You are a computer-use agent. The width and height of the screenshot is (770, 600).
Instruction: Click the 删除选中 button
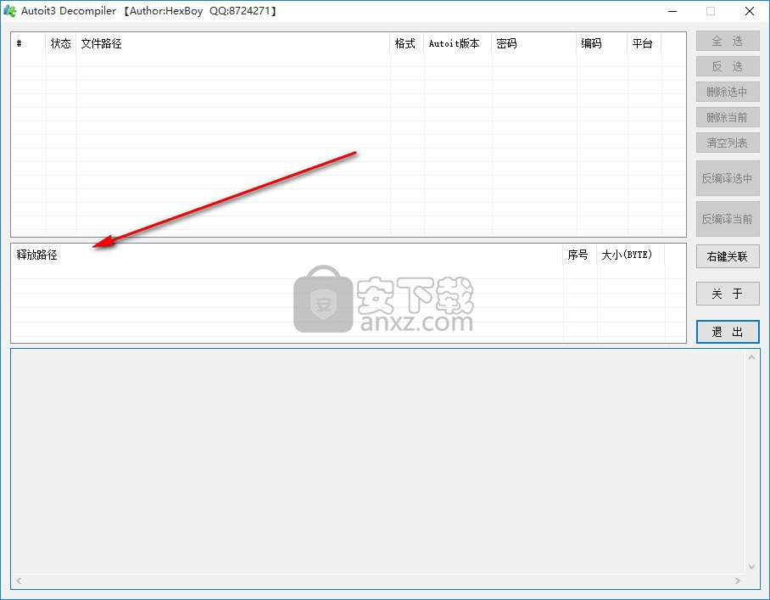727,92
